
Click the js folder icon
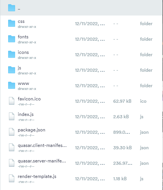pyautogui.click(x=12, y=70)
